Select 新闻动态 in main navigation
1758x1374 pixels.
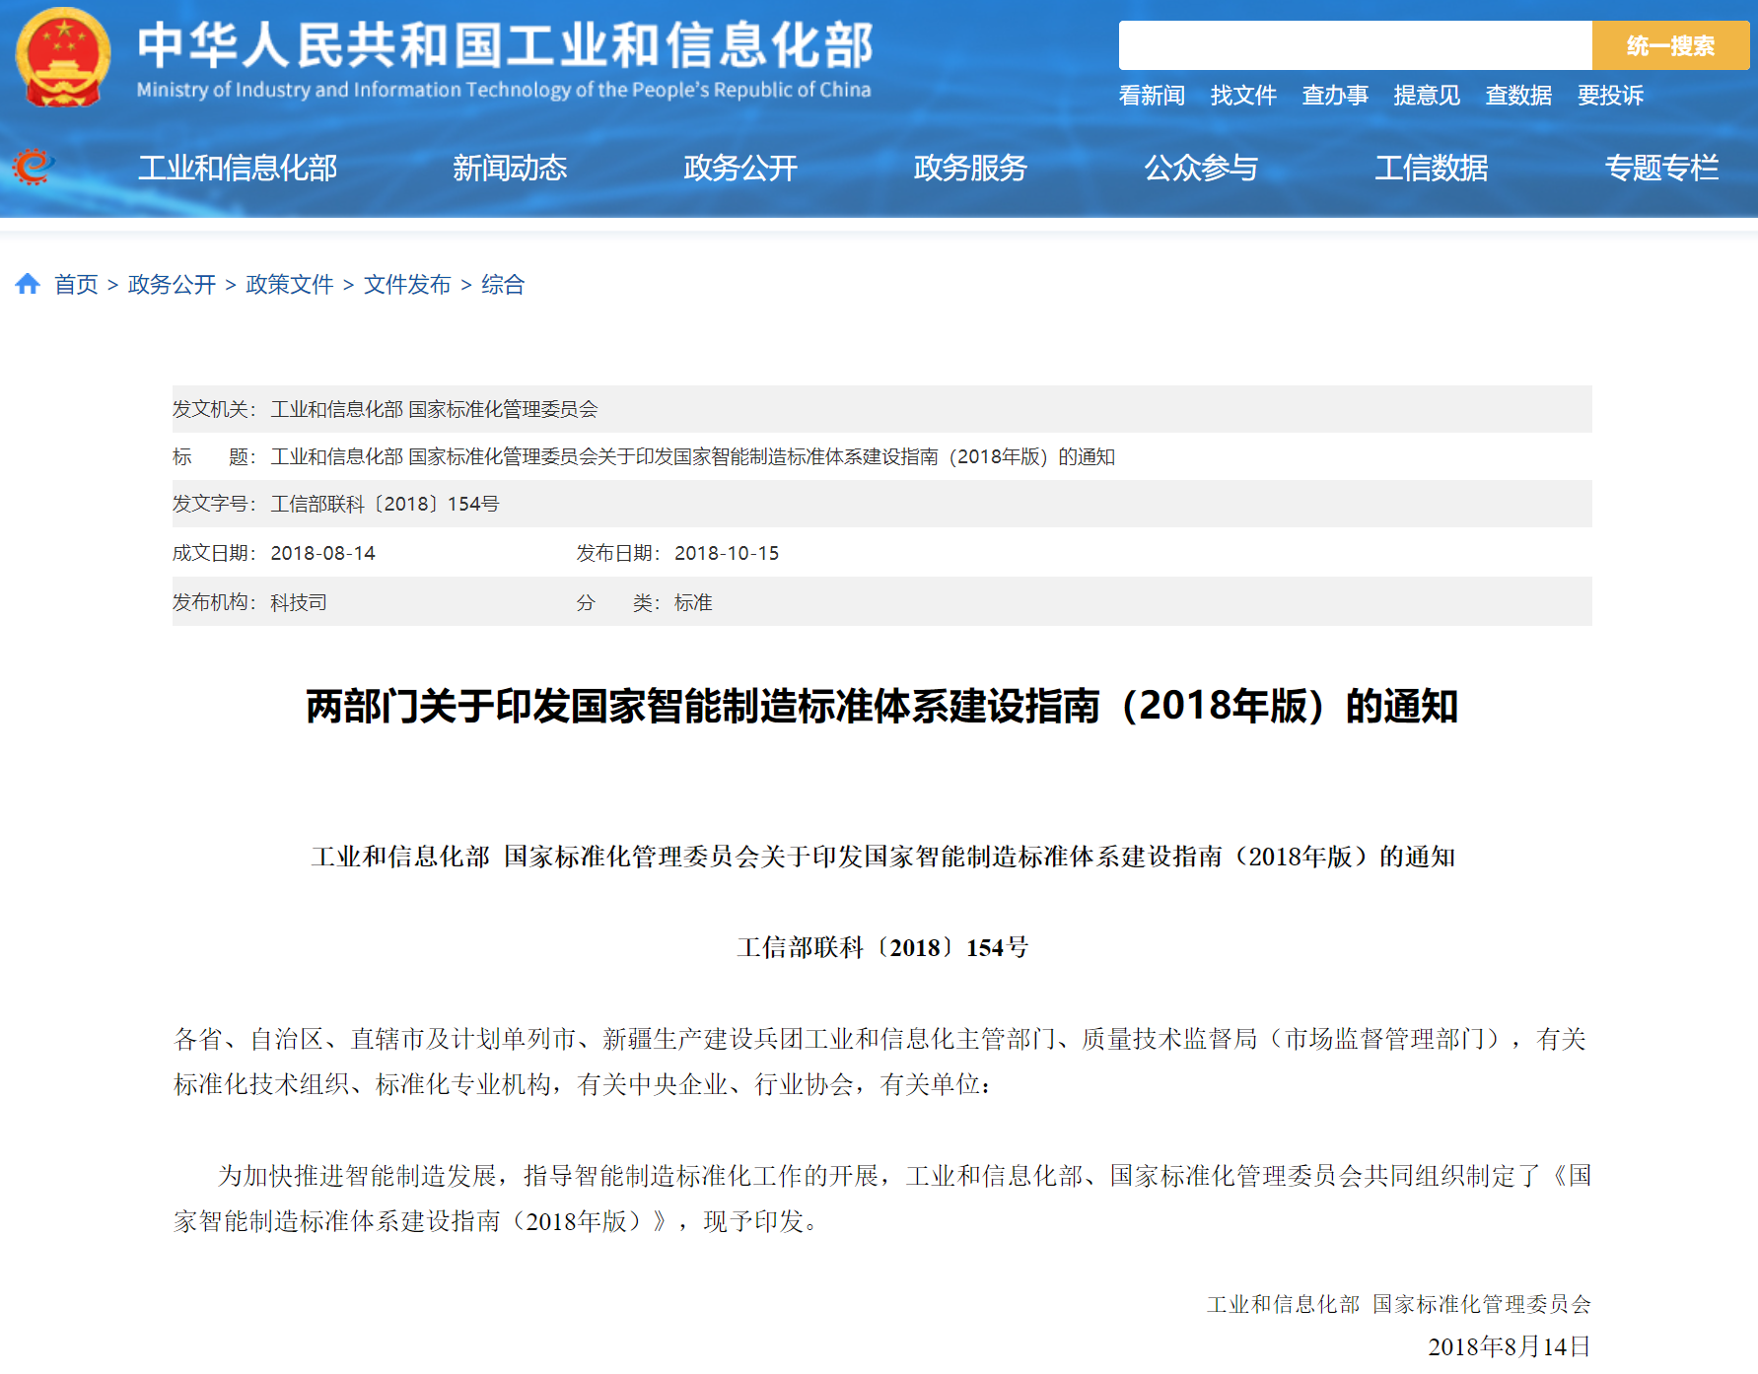tap(510, 168)
